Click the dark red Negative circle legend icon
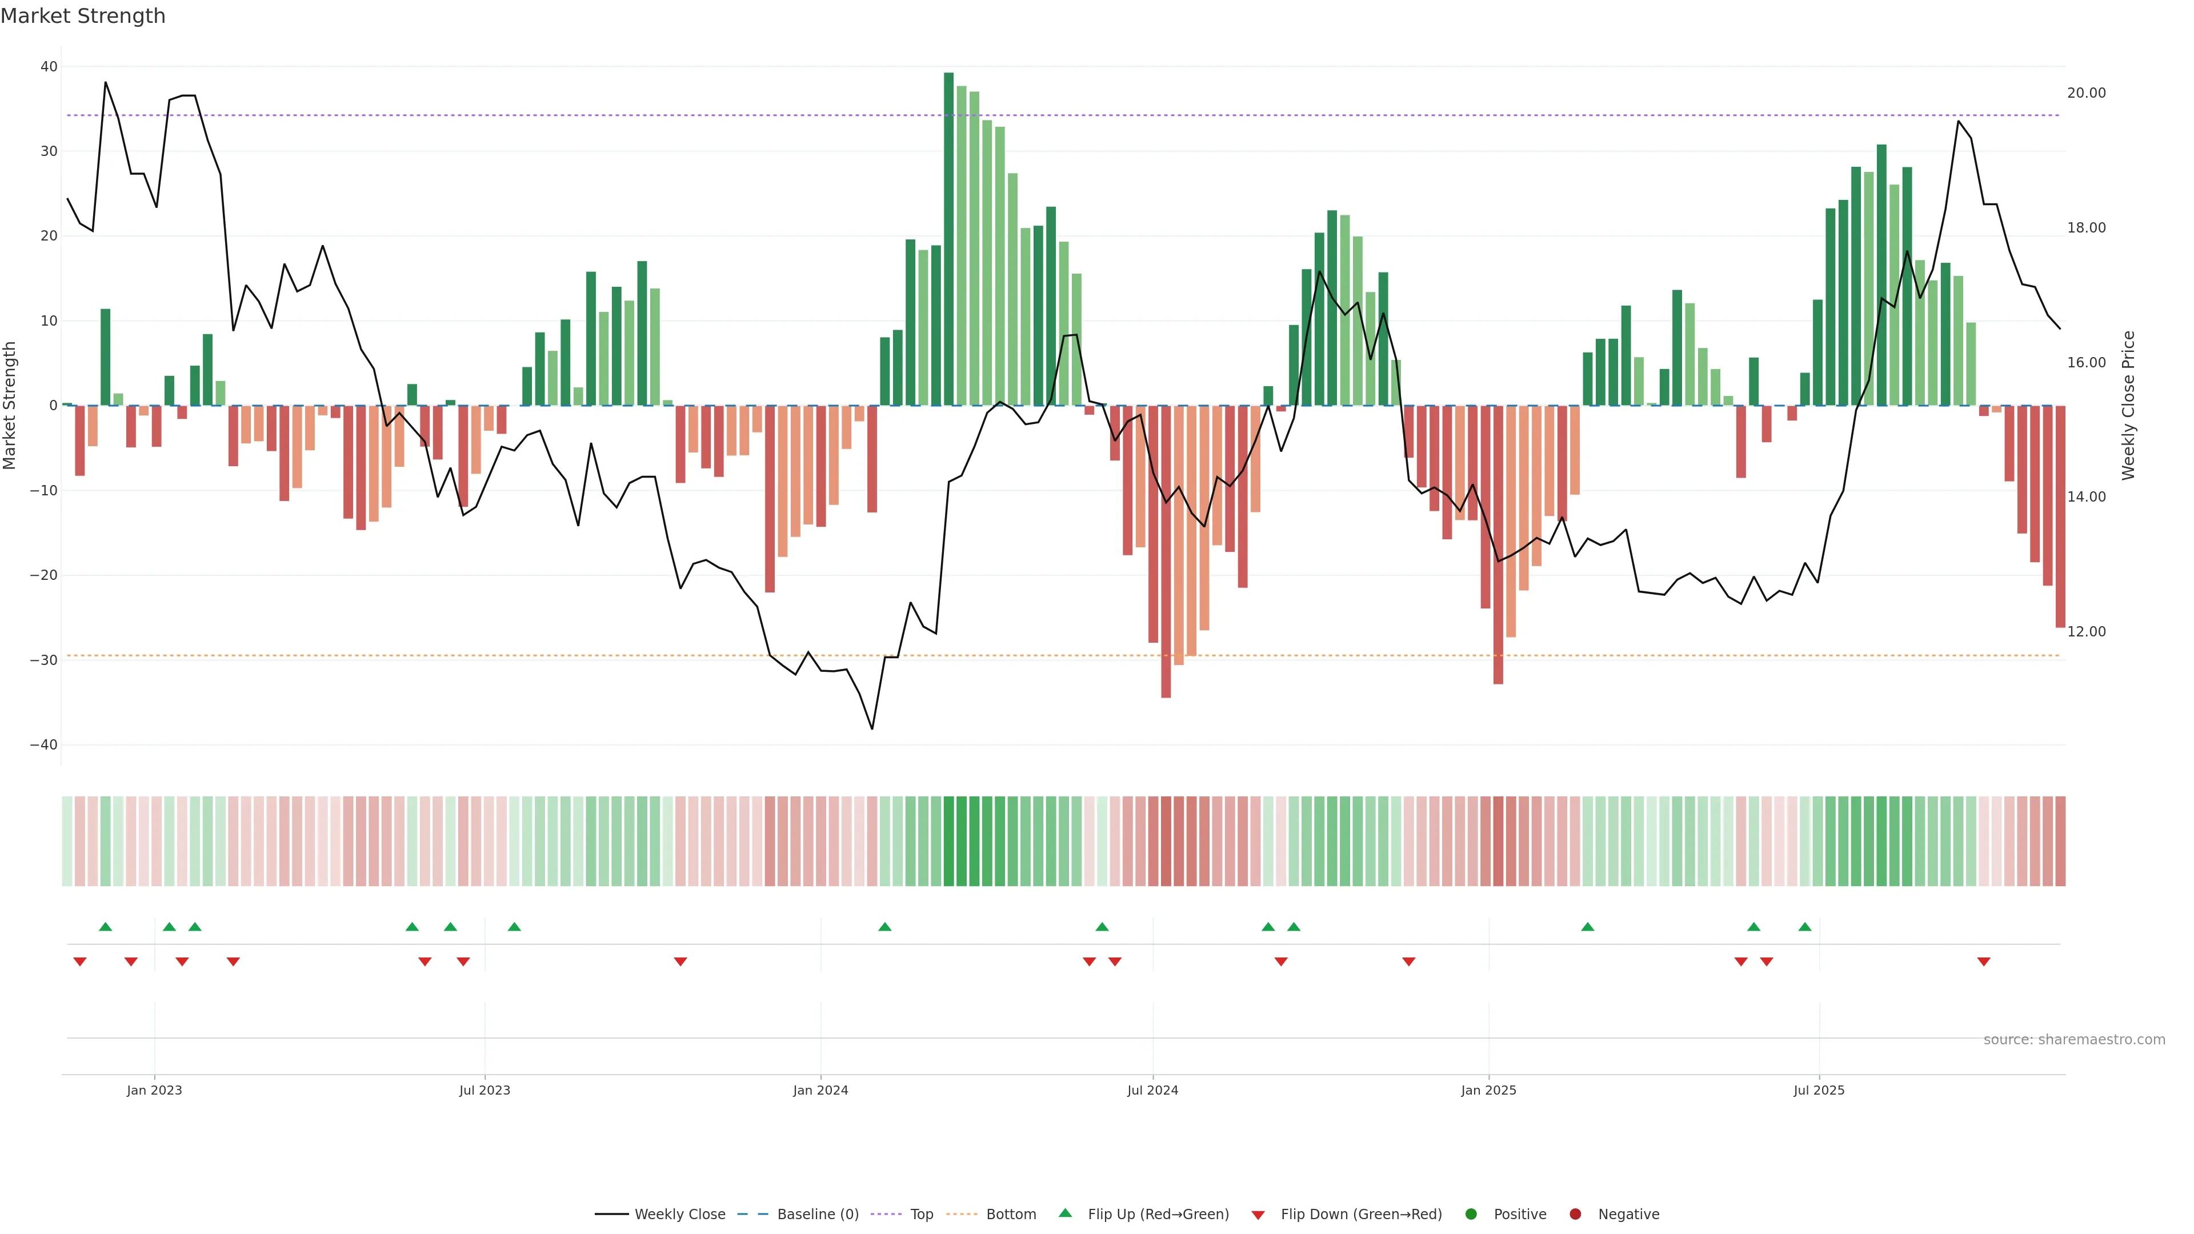Image resolution: width=2194 pixels, height=1234 pixels. click(x=1575, y=1213)
